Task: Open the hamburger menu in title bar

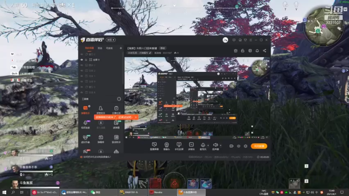Action: (x=250, y=40)
